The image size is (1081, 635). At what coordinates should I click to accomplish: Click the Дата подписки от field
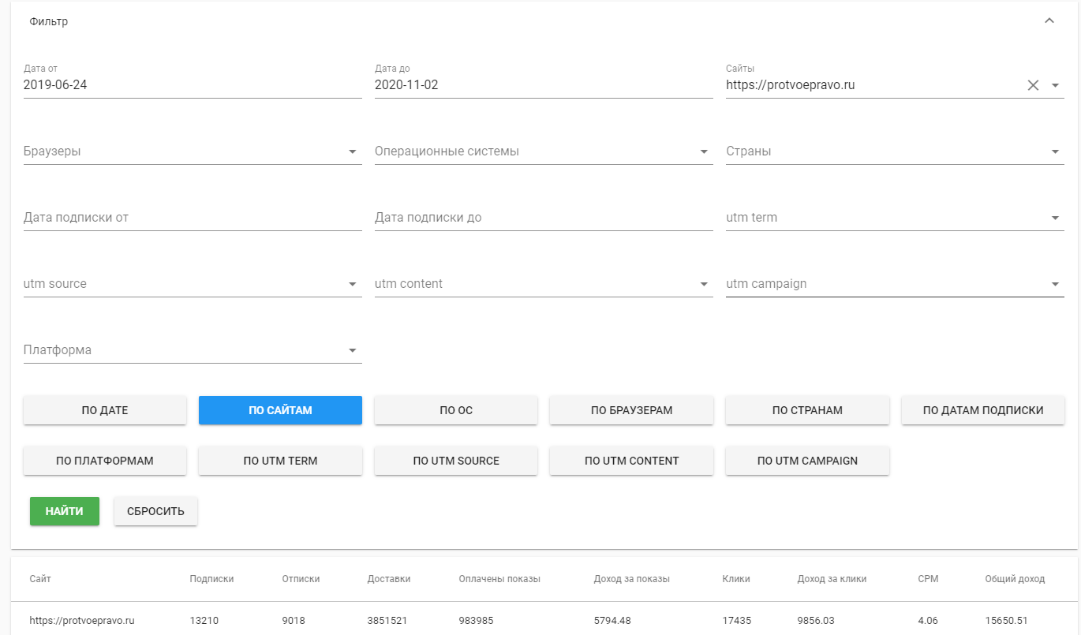192,218
